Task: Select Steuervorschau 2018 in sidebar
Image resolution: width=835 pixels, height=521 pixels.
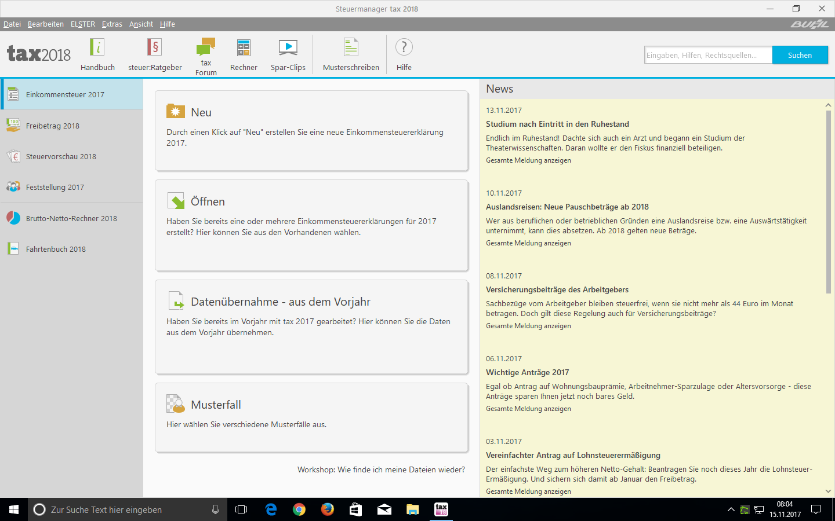Action: tap(71, 156)
